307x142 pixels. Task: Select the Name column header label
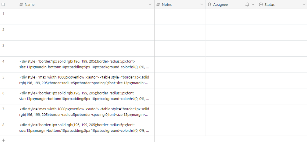tap(29, 5)
